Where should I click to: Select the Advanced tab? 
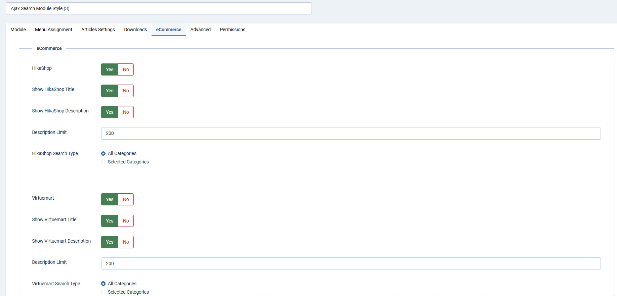coord(200,30)
